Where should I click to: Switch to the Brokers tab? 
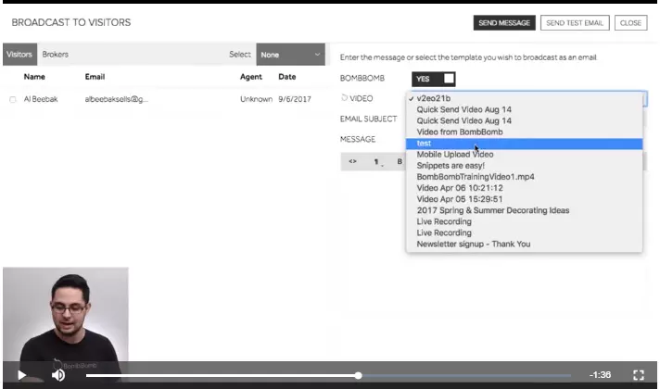[x=55, y=55]
